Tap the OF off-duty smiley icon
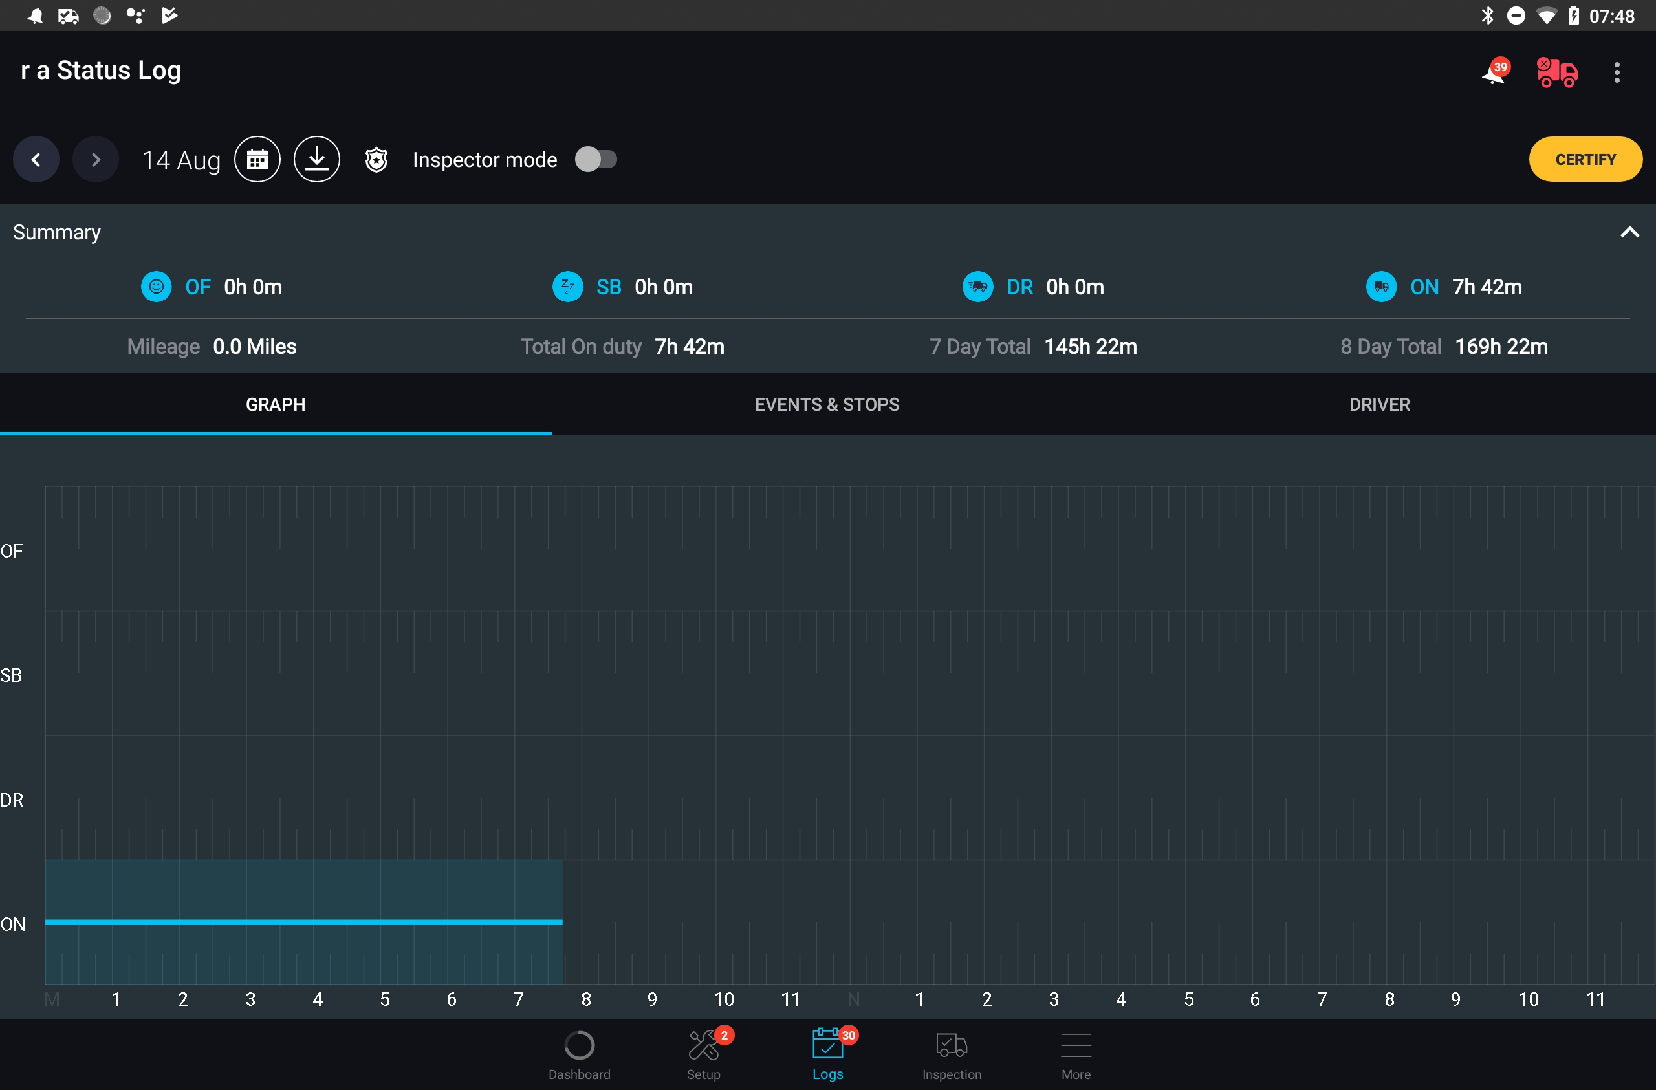Image resolution: width=1656 pixels, height=1090 pixels. point(157,287)
